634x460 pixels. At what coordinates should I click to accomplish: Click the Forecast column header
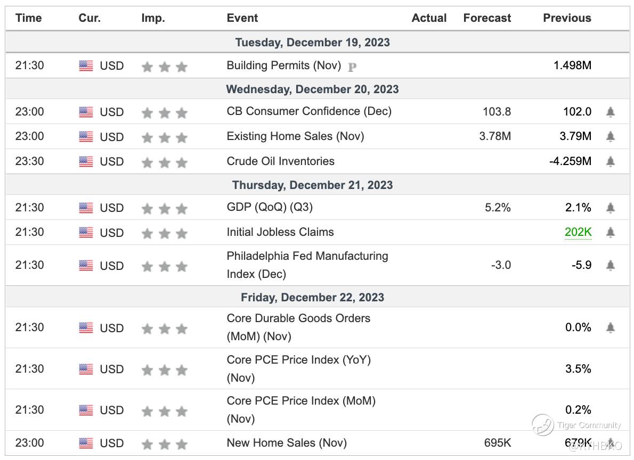coord(487,18)
